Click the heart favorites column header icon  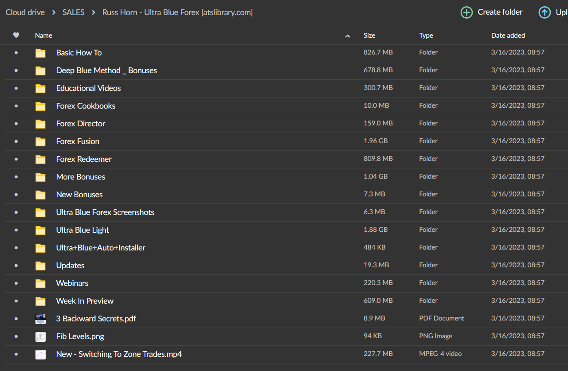[x=16, y=35]
